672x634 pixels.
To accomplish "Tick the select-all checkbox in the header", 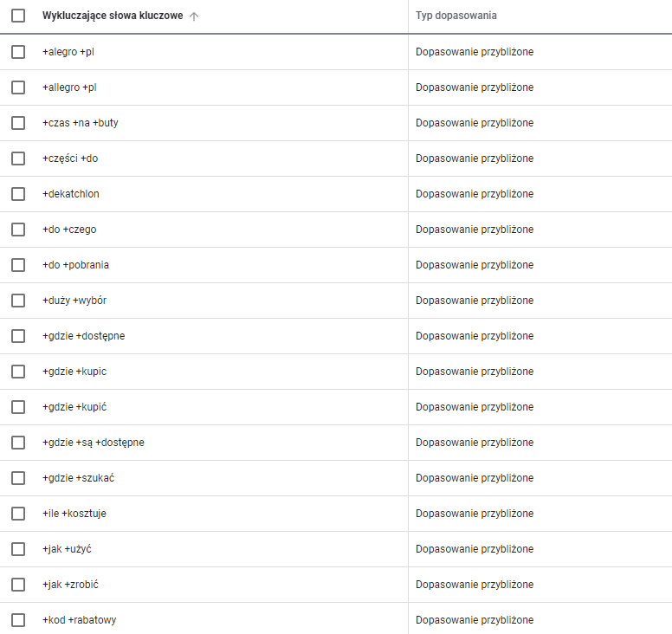I will (18, 16).
